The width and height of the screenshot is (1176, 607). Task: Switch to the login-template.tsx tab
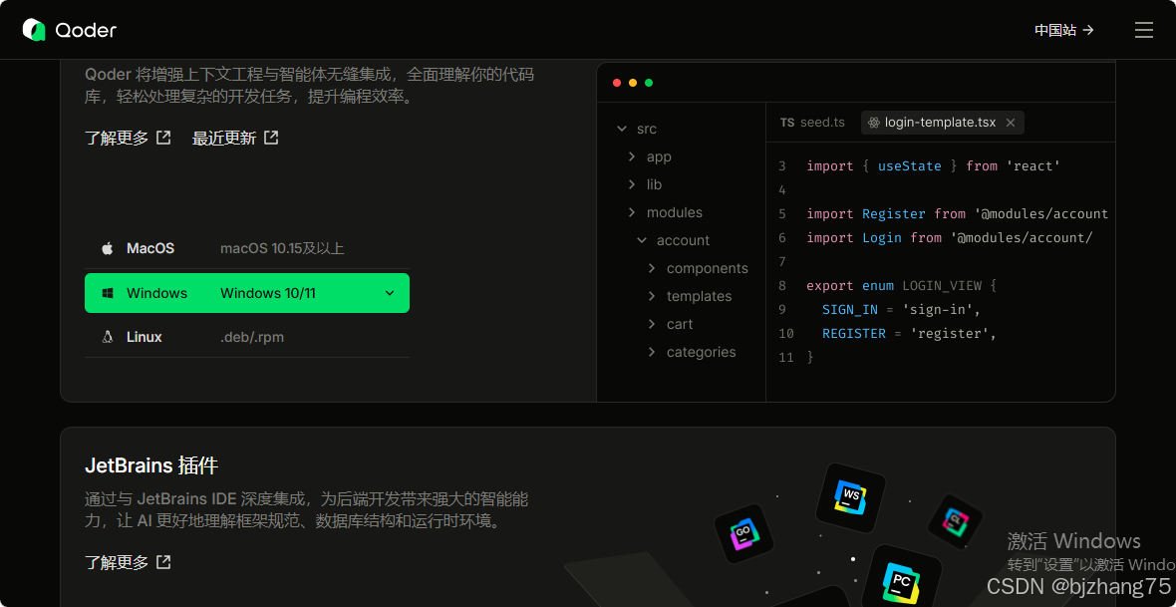[x=941, y=123]
